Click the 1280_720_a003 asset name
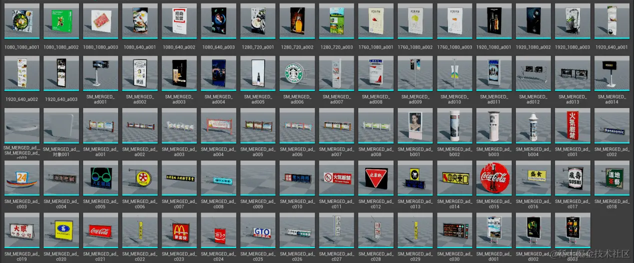Screen dimensions: 634x263 click(337, 47)
